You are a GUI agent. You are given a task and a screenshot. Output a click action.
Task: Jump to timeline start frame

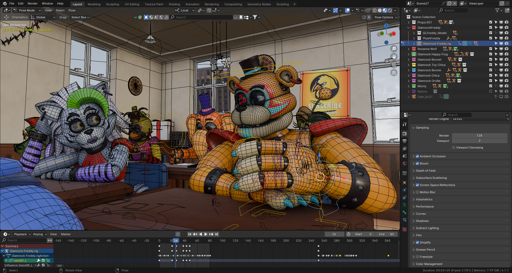pyautogui.click(x=190, y=234)
